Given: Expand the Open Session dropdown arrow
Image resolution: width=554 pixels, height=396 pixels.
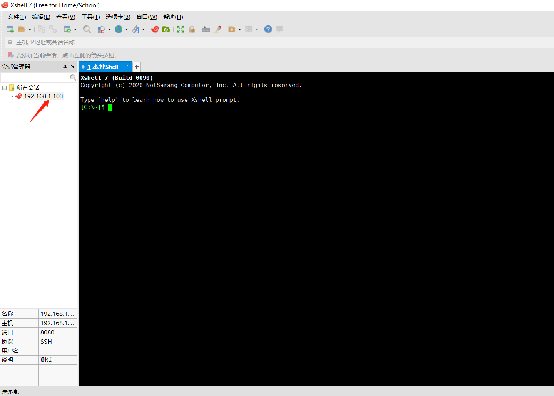Looking at the screenshot, I should point(30,29).
